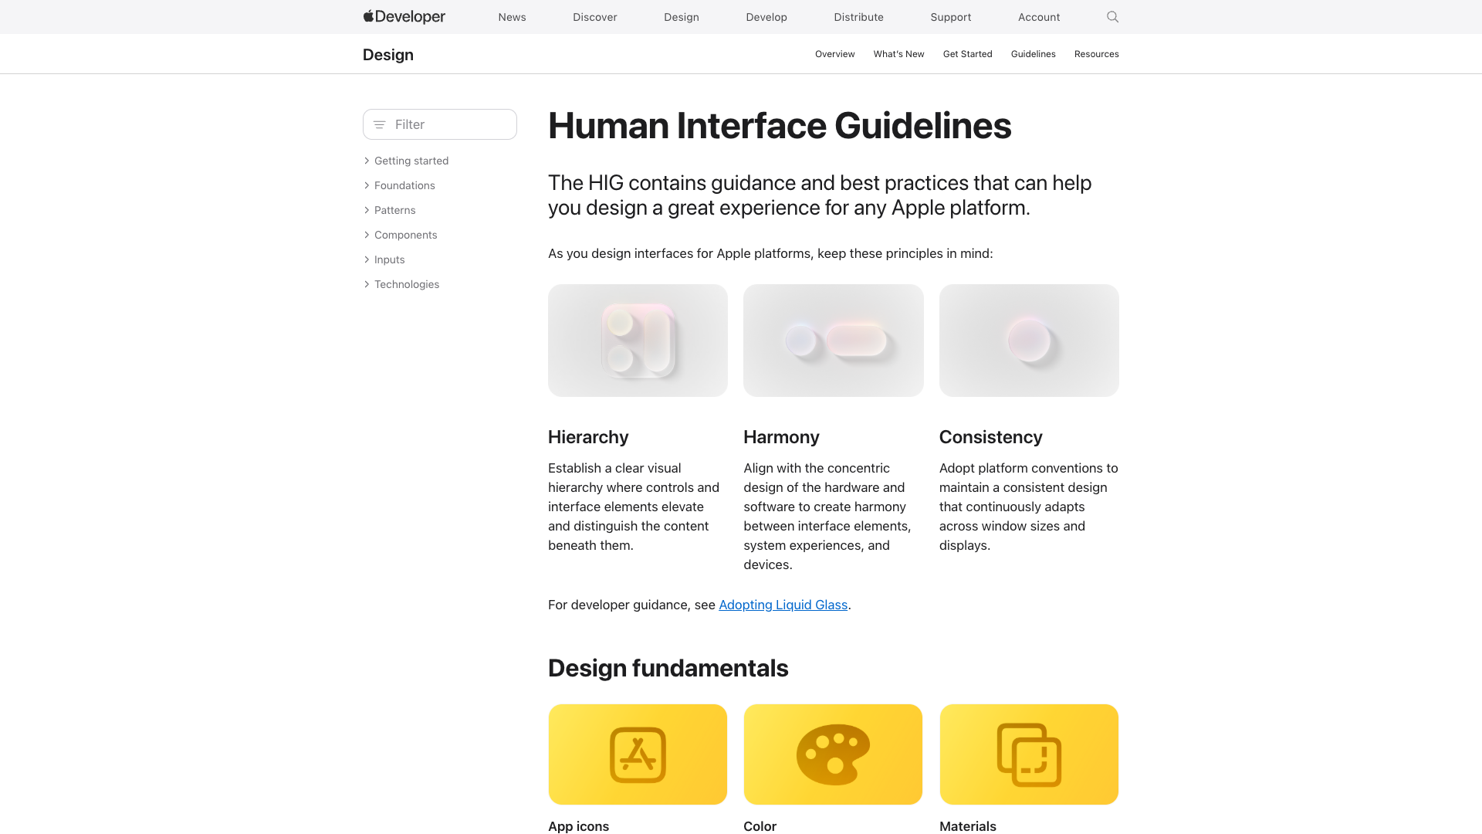Click the Apple Developer logo
Image resolution: width=1482 pixels, height=834 pixels.
click(404, 17)
